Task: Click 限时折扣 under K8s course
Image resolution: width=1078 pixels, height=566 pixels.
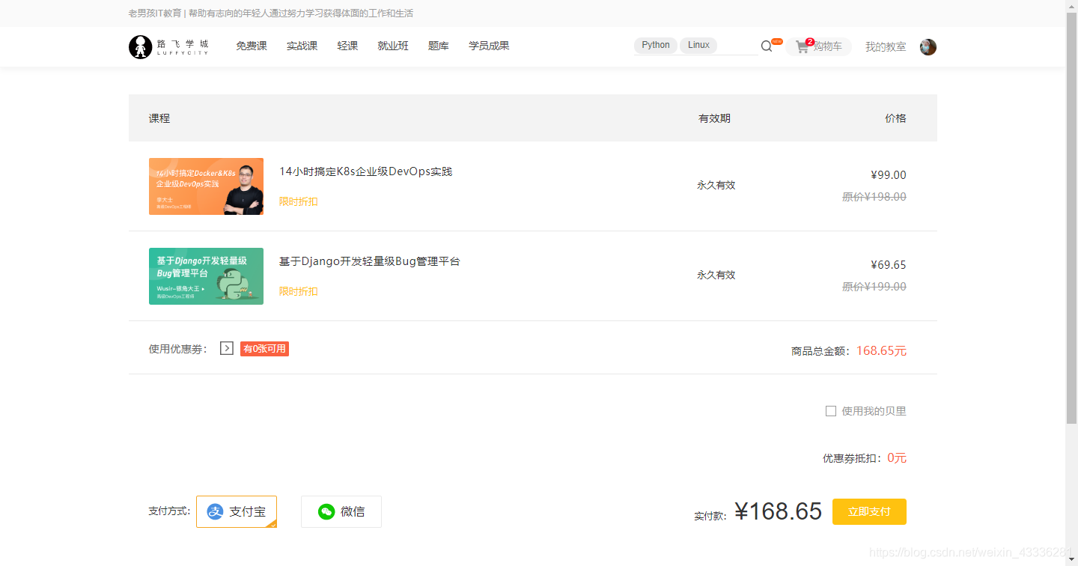Action: (x=299, y=201)
